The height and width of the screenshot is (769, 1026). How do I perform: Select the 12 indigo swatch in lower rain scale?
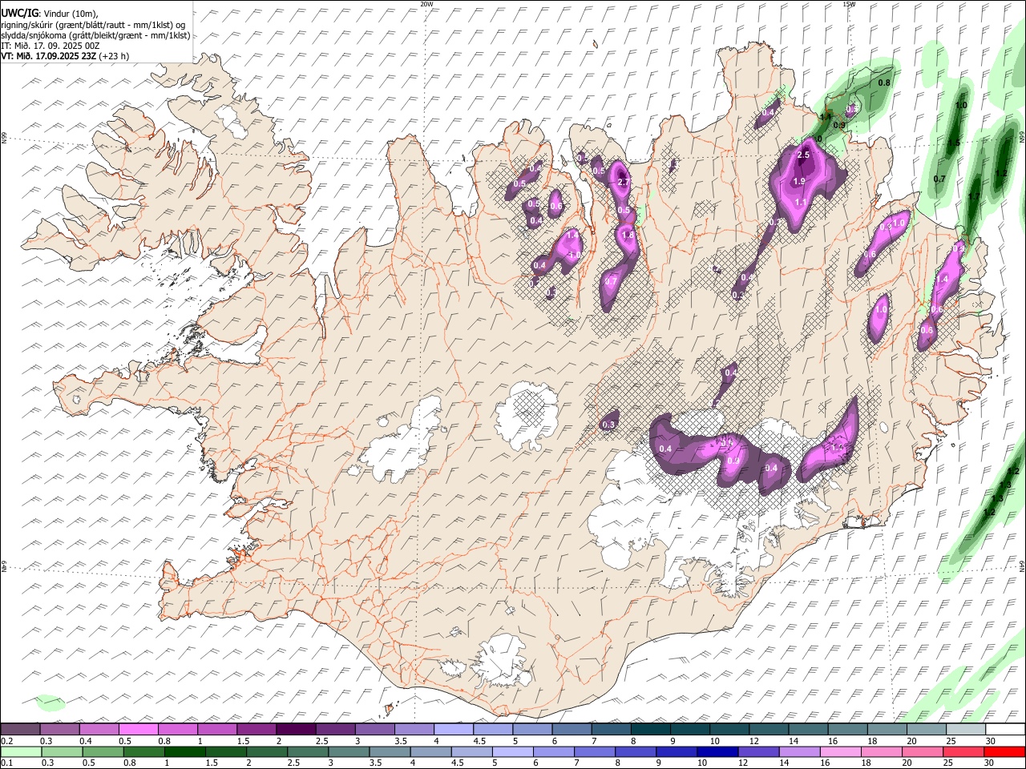pos(758,752)
